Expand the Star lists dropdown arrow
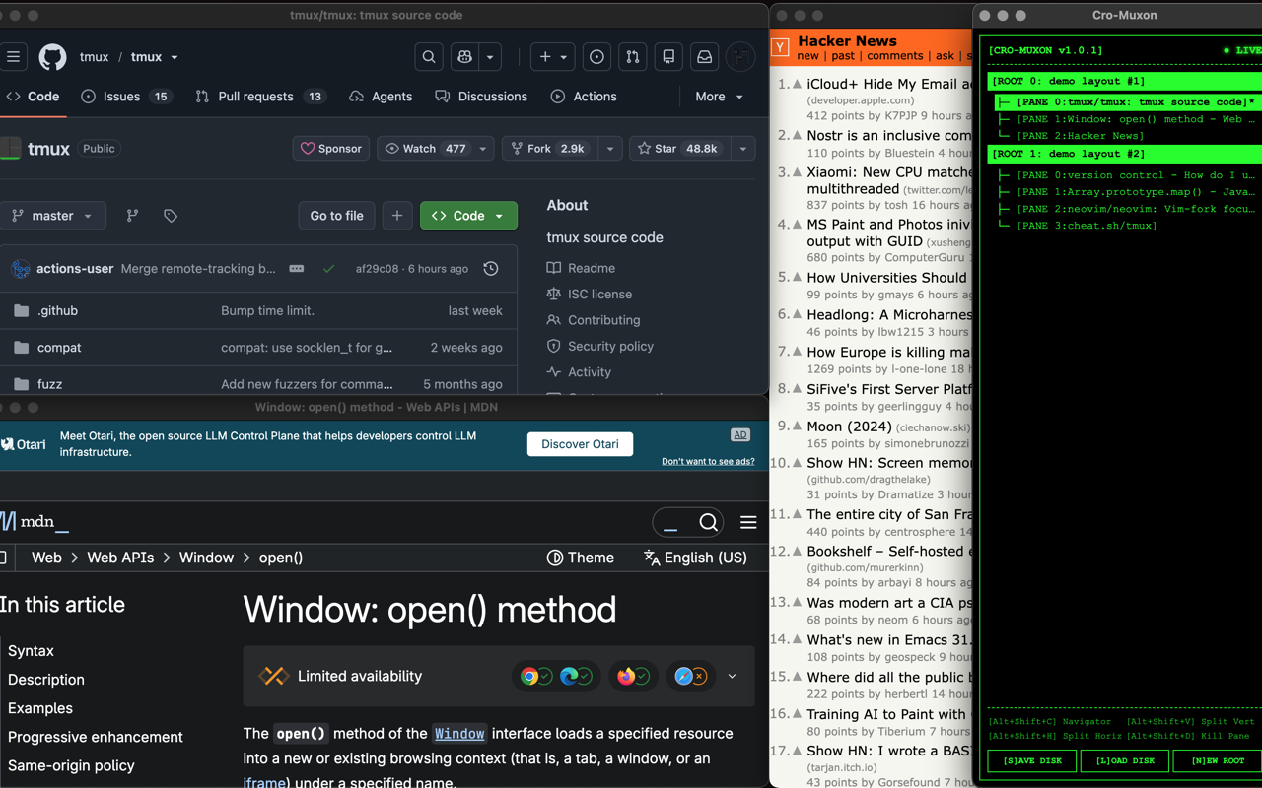 pos(743,149)
